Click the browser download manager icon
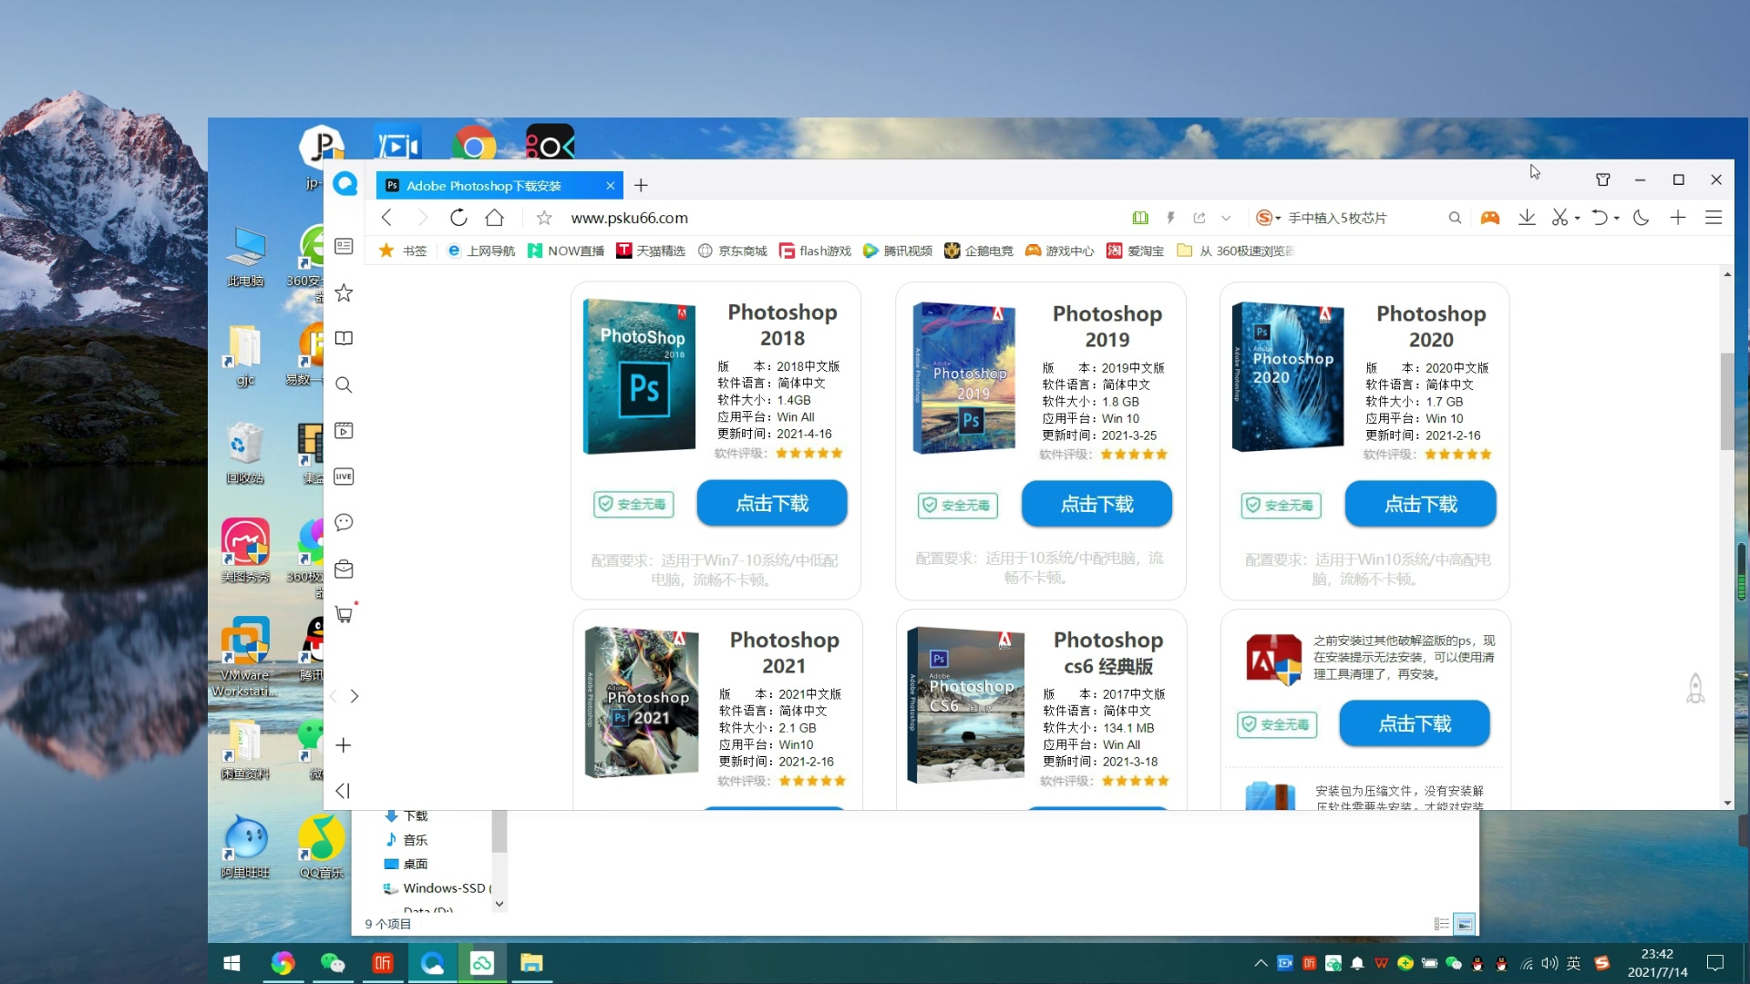The width and height of the screenshot is (1750, 984). point(1528,218)
